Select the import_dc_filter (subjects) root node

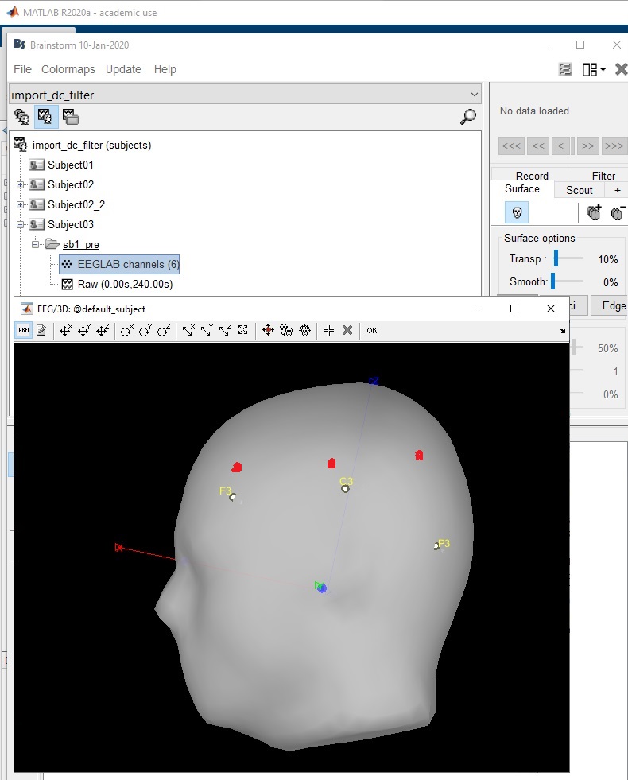click(x=91, y=145)
